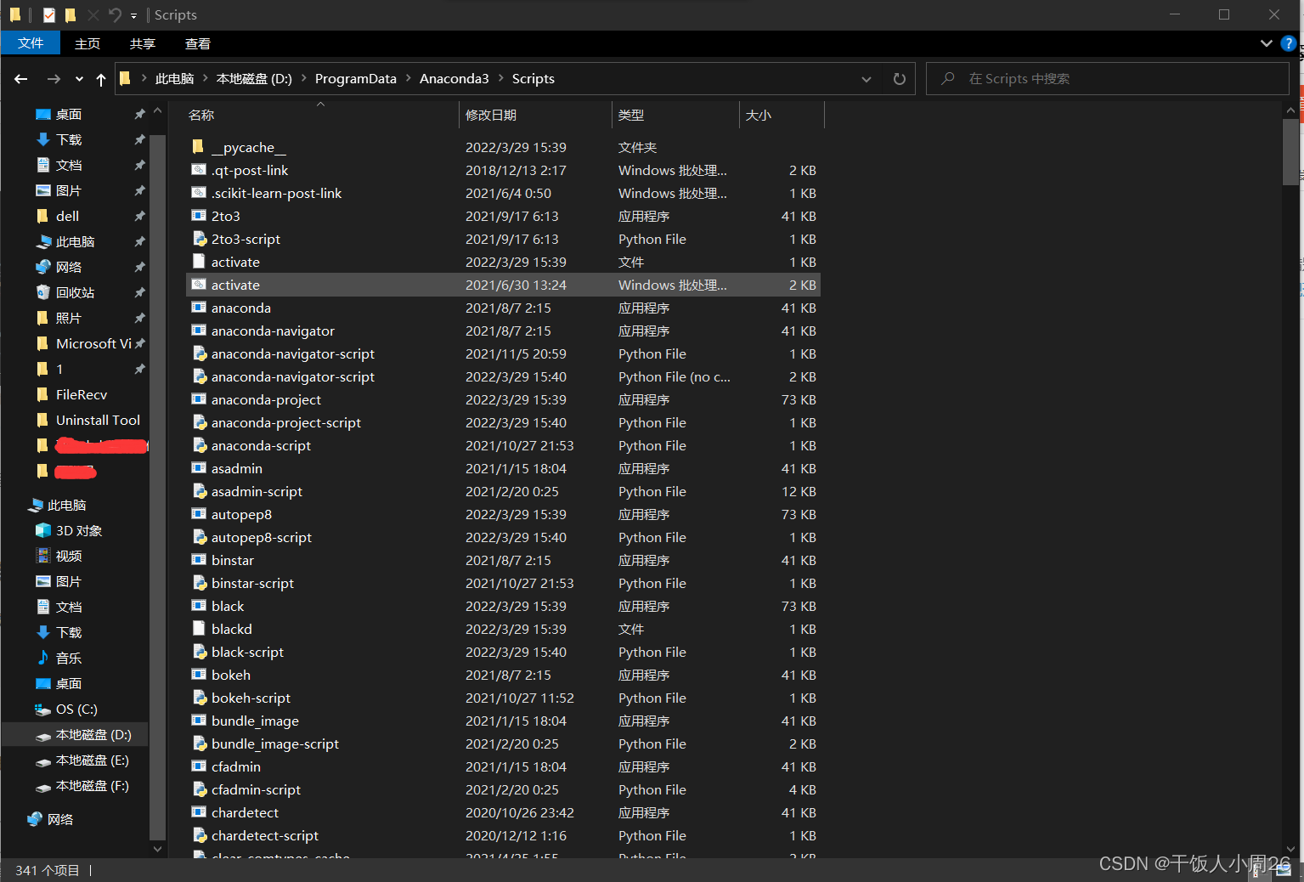Click the .qt-post-link batch file icon
This screenshot has height=882, width=1304.
(x=199, y=170)
